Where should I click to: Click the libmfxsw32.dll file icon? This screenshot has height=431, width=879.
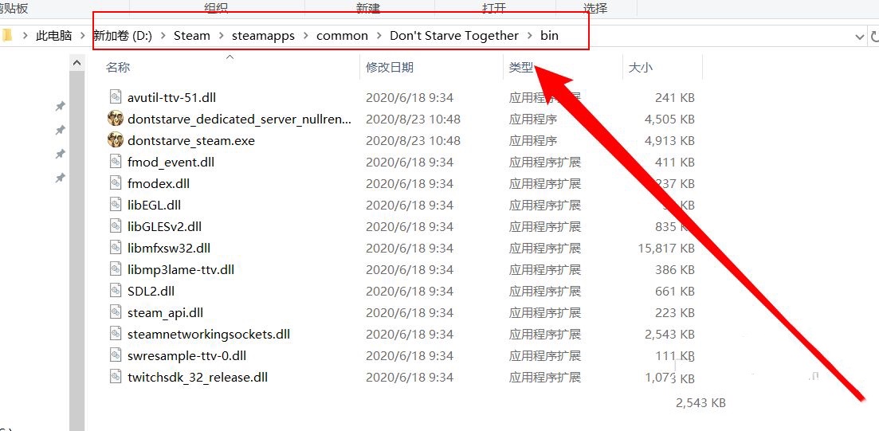(115, 248)
